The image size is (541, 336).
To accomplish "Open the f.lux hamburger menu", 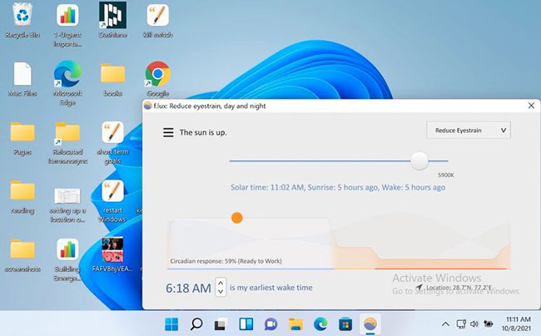I will 168,132.
